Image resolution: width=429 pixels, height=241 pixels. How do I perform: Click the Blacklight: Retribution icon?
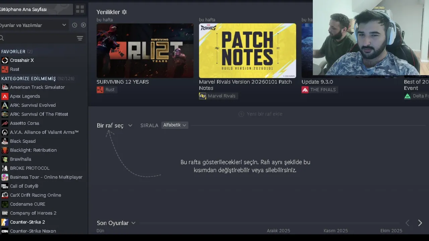[x=5, y=150]
